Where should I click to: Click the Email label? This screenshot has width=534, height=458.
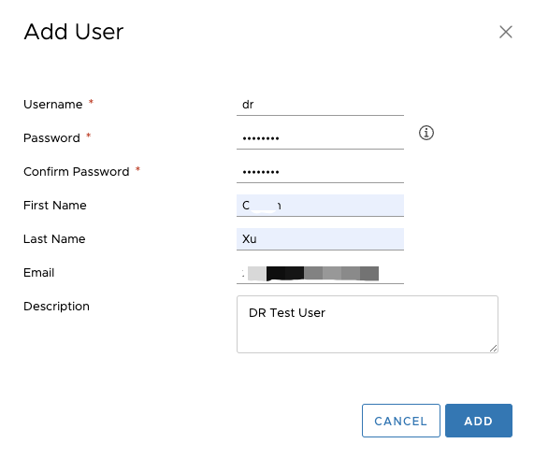[39, 273]
